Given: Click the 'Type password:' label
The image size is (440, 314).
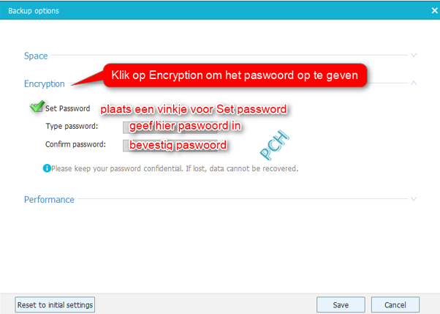Looking at the screenshot, I should click(x=72, y=126).
